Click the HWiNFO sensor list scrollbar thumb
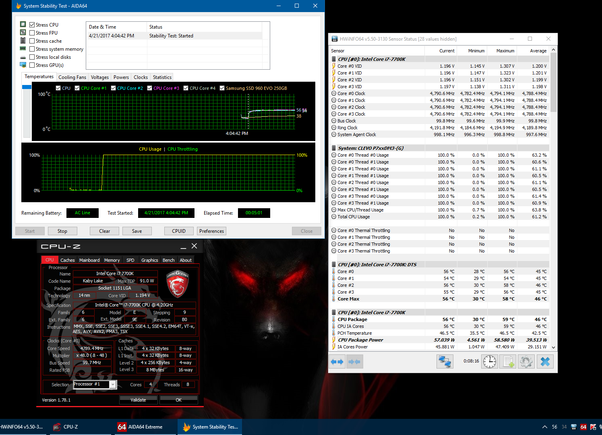602x435 pixels. (x=553, y=82)
